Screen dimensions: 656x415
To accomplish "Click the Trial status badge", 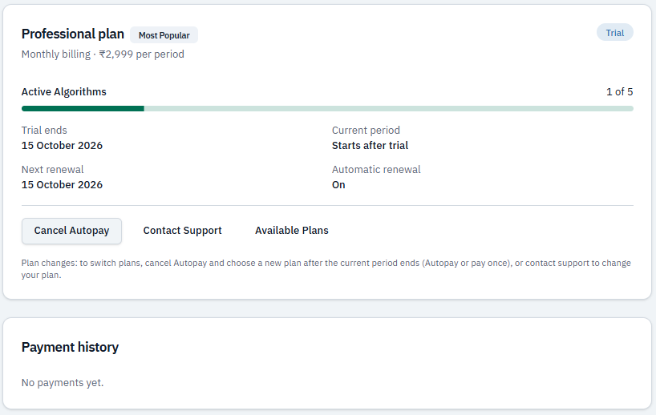I will tap(614, 33).
